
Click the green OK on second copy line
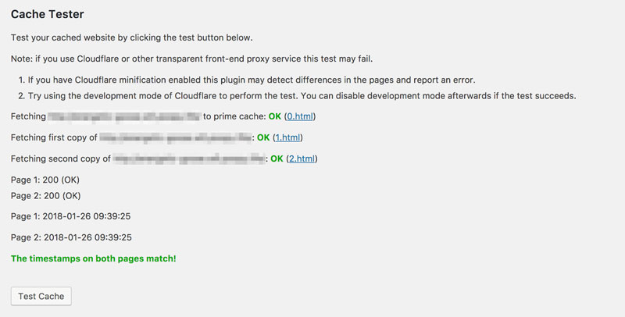277,158
